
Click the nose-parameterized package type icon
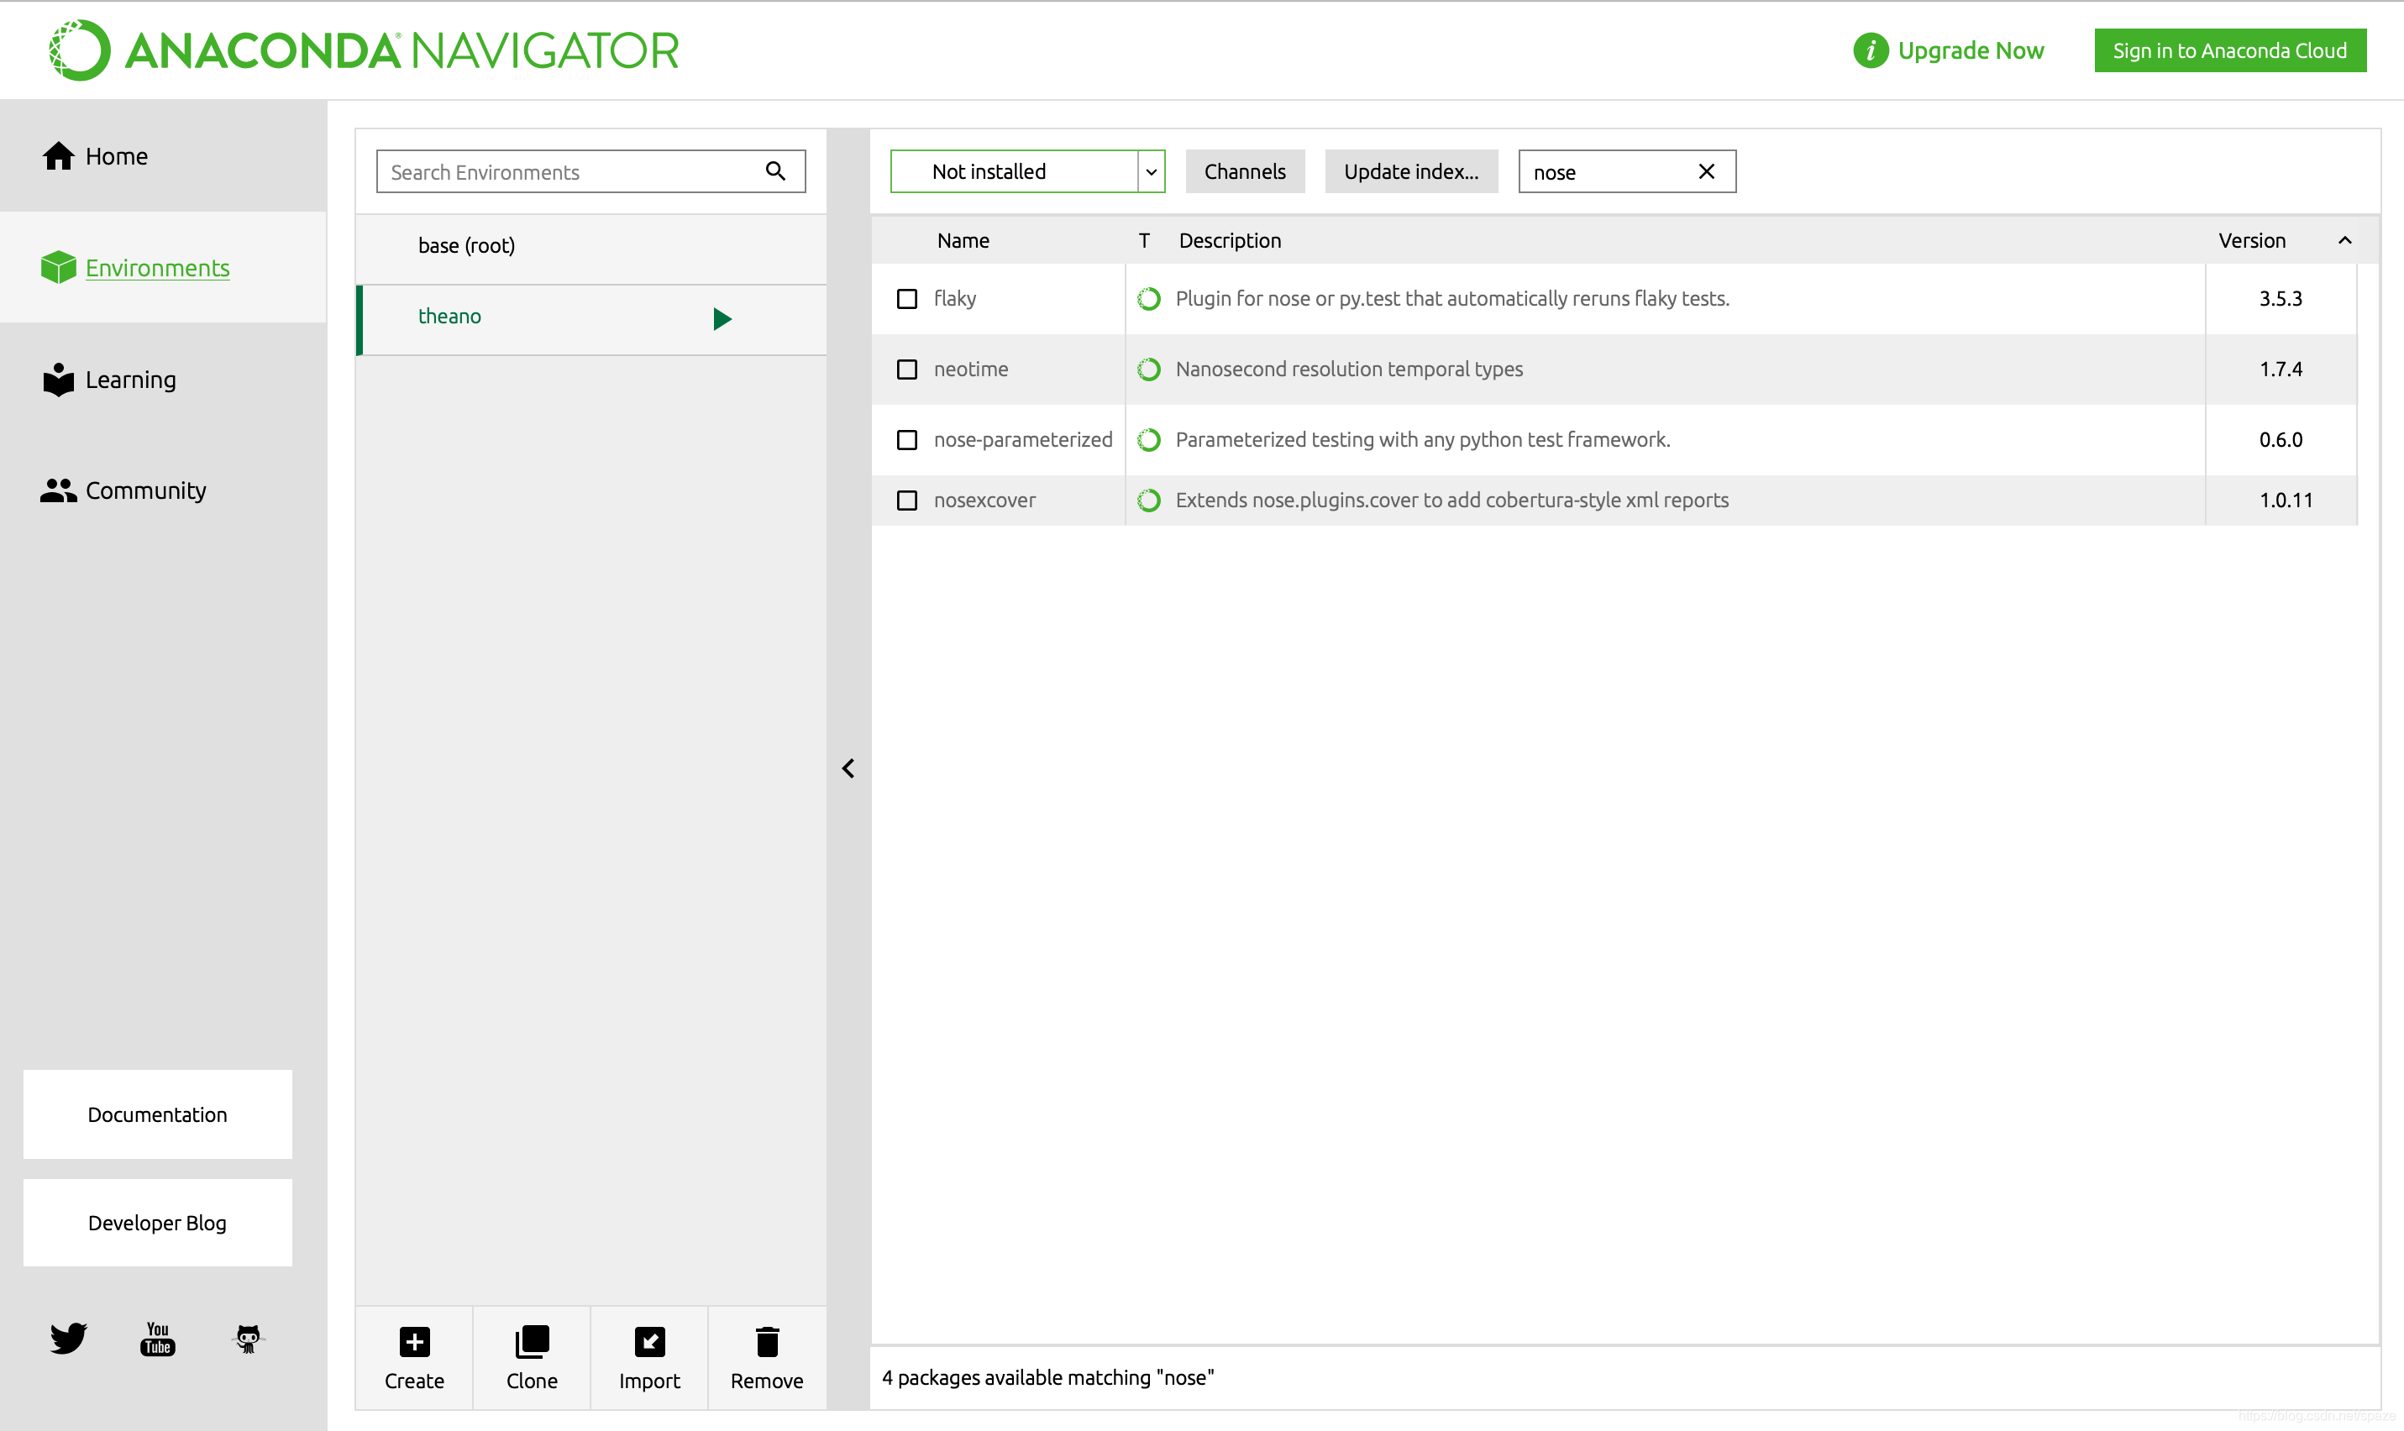(x=1148, y=440)
